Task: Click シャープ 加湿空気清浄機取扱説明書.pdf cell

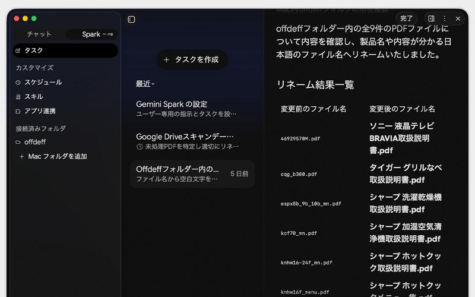Action: tap(406, 233)
